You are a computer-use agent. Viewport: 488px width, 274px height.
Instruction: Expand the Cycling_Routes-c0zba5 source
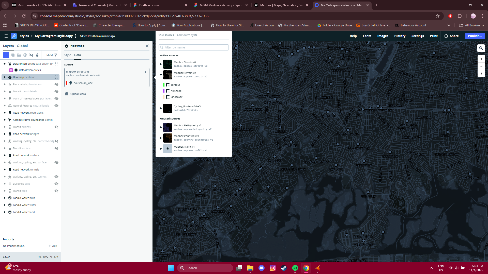(161, 108)
